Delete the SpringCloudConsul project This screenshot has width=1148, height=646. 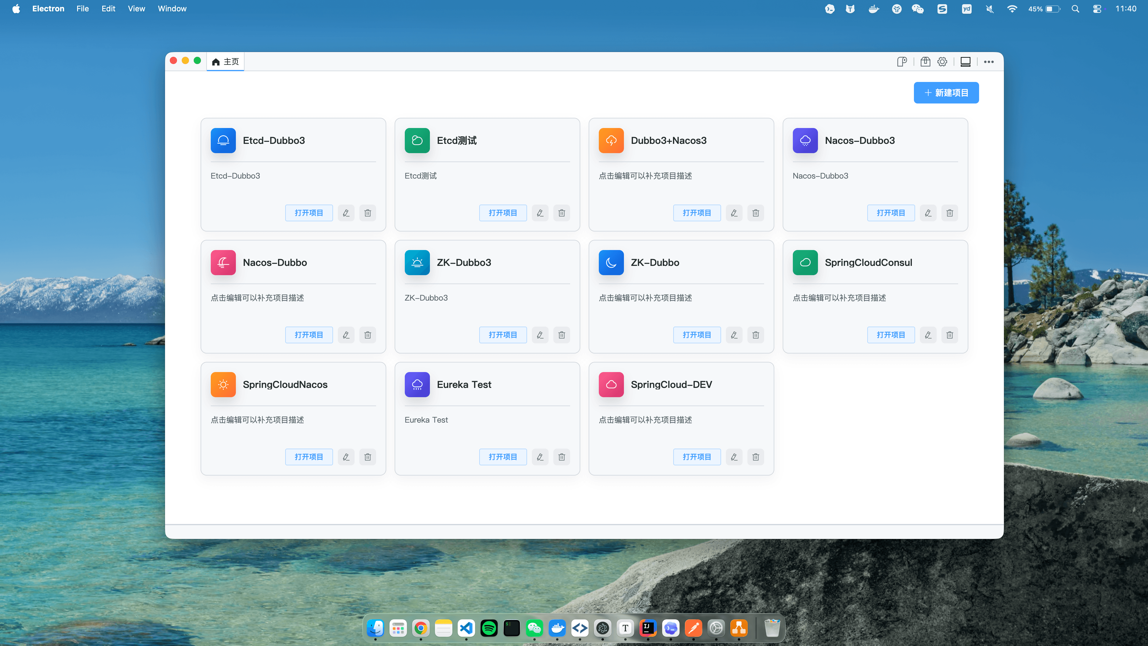click(x=950, y=335)
